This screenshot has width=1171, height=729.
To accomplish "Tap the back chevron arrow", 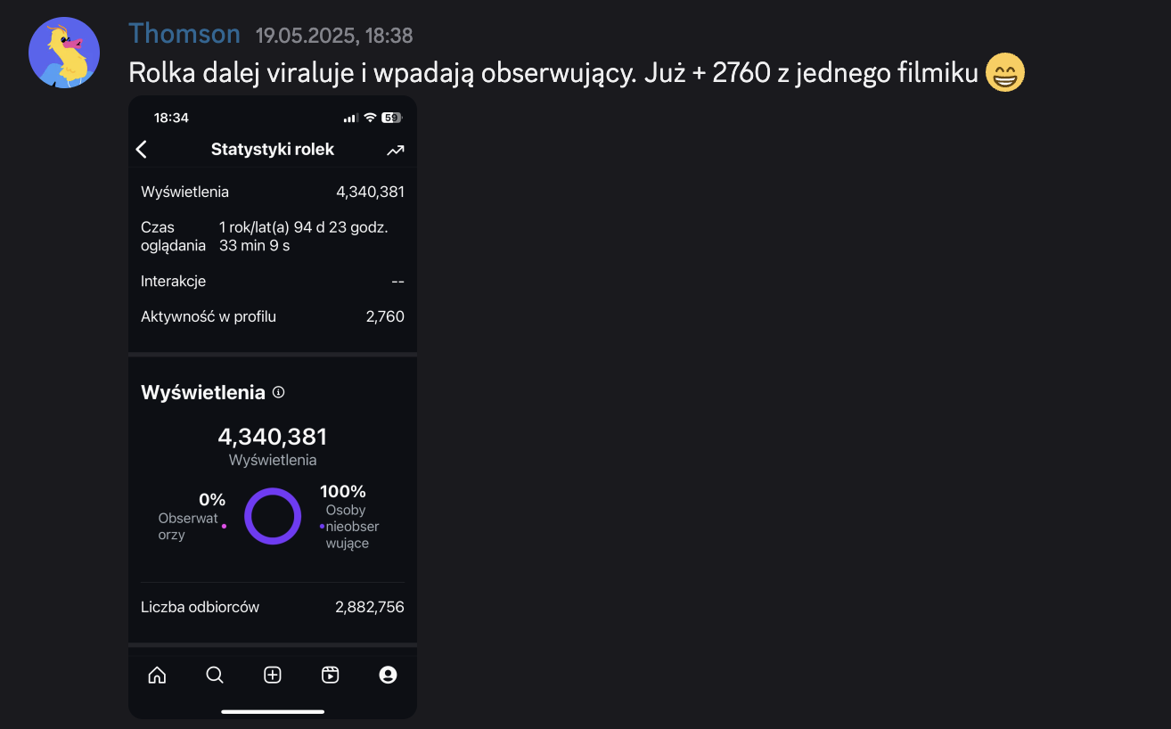I will [x=142, y=150].
